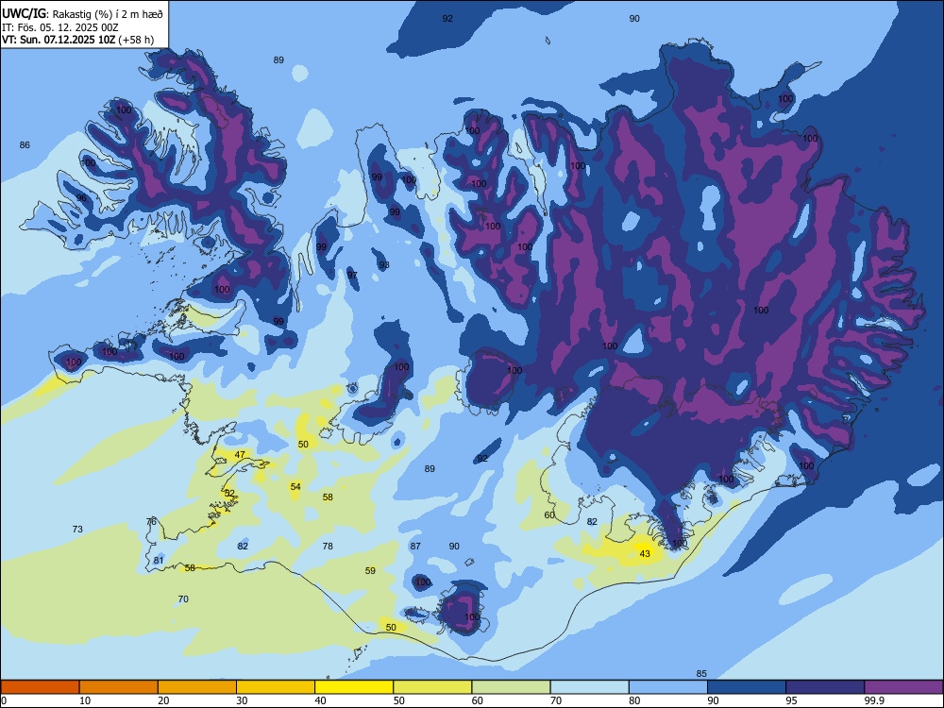Click the humidity value 47 near the west coast
This screenshot has height=708, width=944.
point(240,455)
